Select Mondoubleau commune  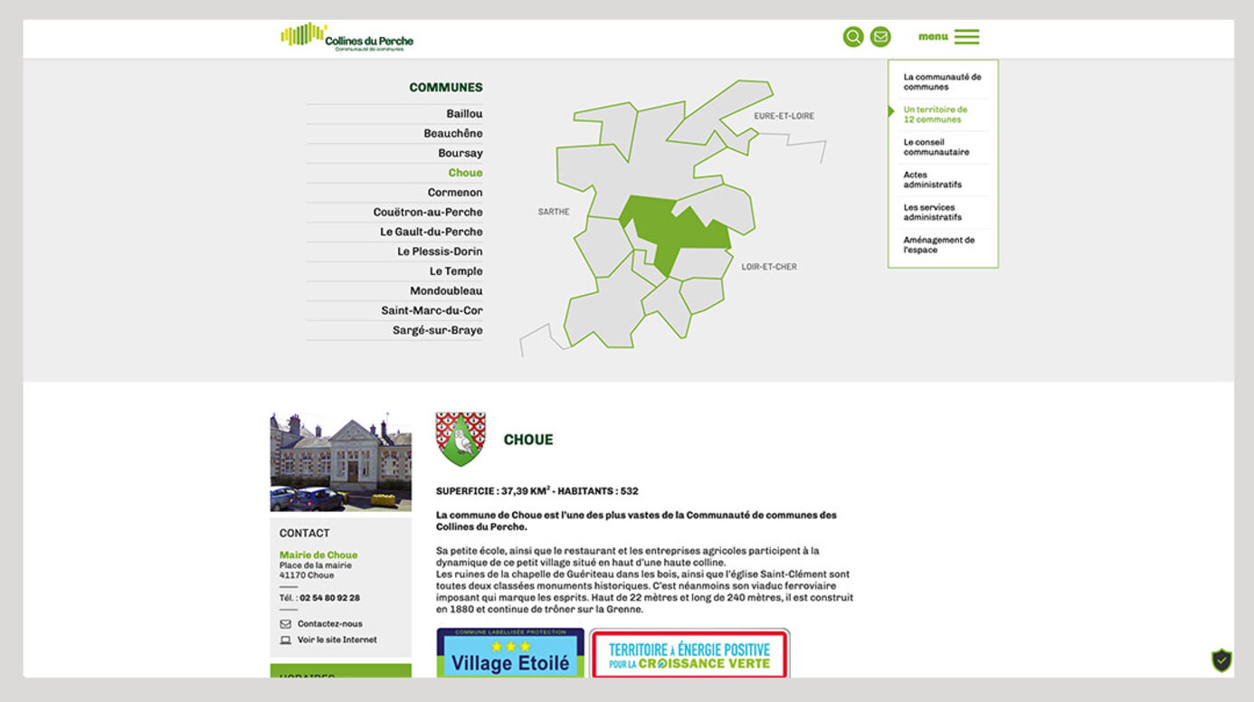[x=446, y=291]
